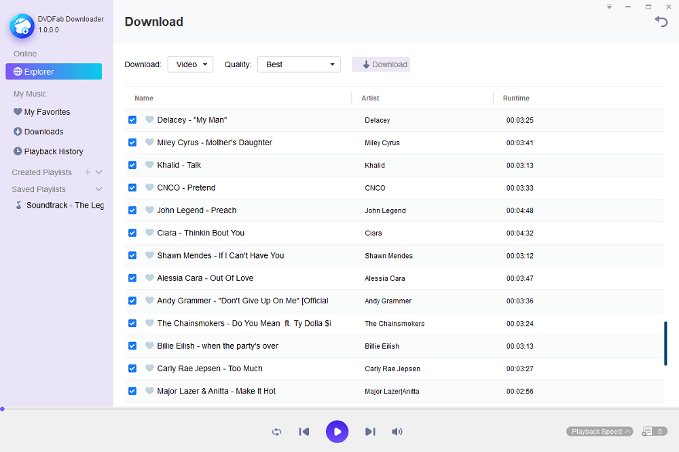Viewport: 679px width, 452px height.
Task: Click heart icon for Khalid - Talk
Action: (x=149, y=164)
